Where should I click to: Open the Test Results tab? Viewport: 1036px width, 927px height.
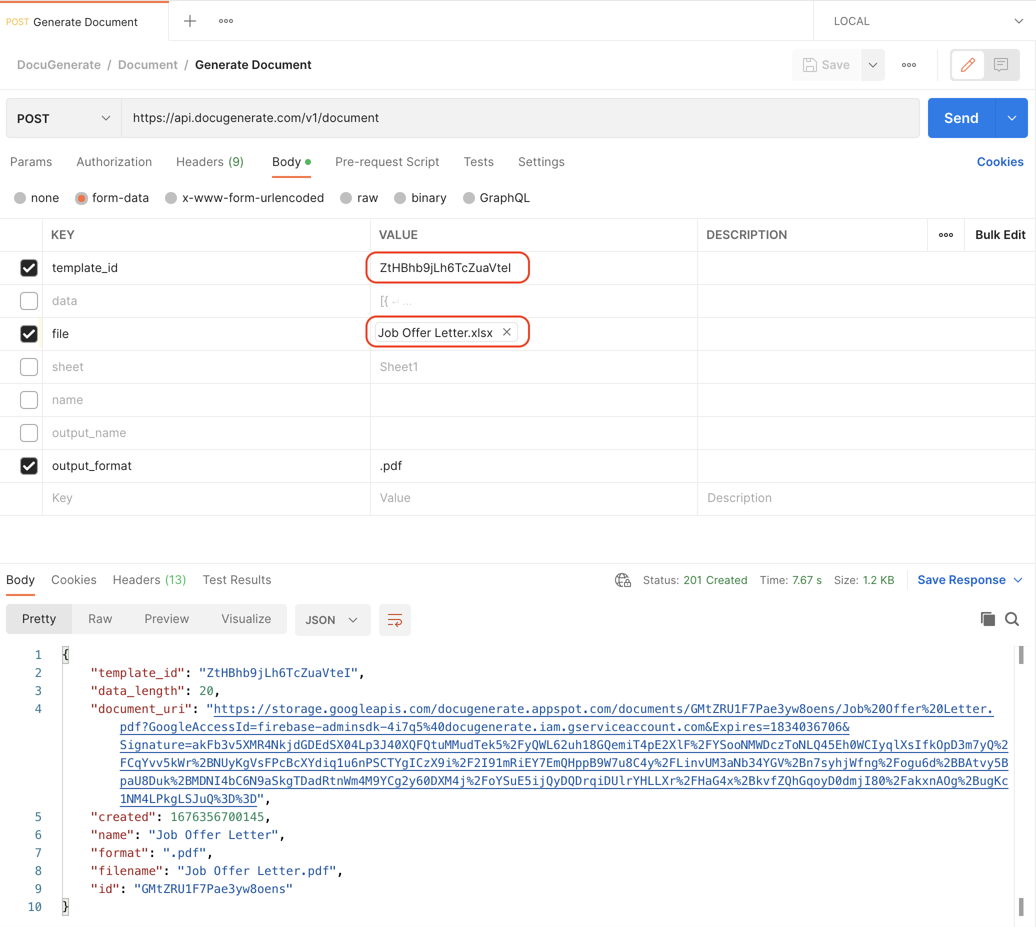coord(237,580)
